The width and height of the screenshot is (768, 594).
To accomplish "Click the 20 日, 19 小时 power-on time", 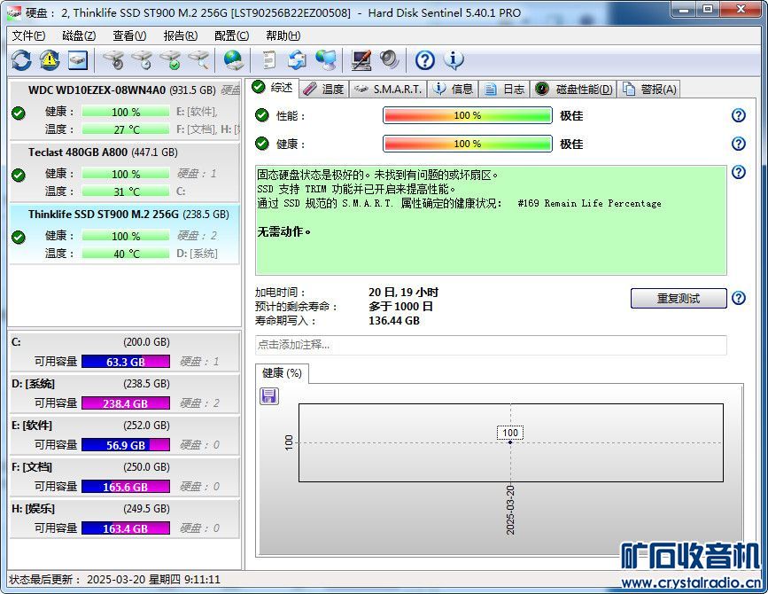I will coord(403,293).
